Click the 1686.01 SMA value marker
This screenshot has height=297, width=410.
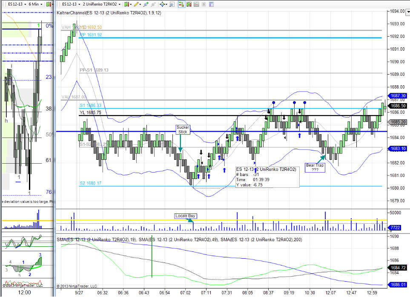pyautogui.click(x=398, y=285)
